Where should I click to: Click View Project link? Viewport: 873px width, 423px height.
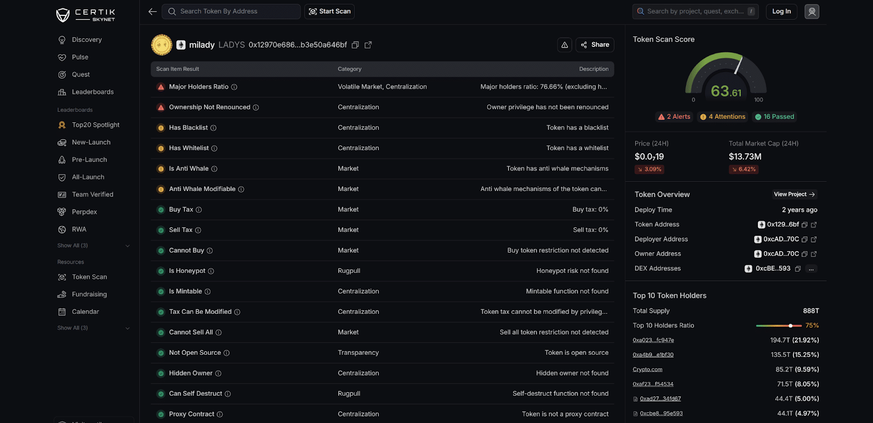[794, 194]
